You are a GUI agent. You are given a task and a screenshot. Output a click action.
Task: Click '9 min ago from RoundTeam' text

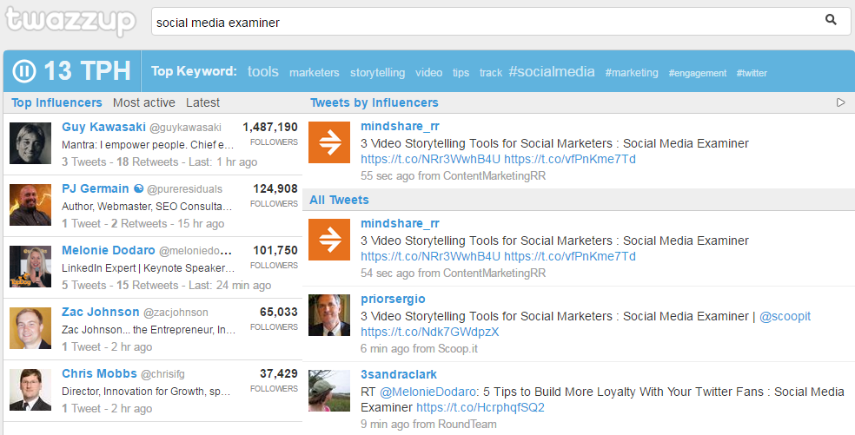[x=428, y=424]
